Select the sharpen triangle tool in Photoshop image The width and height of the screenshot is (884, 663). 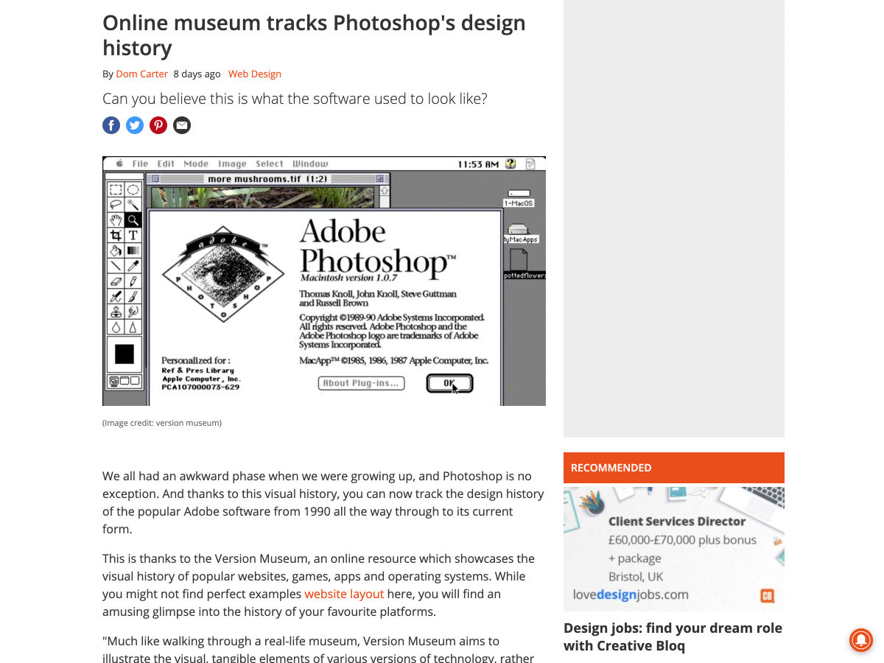(133, 327)
